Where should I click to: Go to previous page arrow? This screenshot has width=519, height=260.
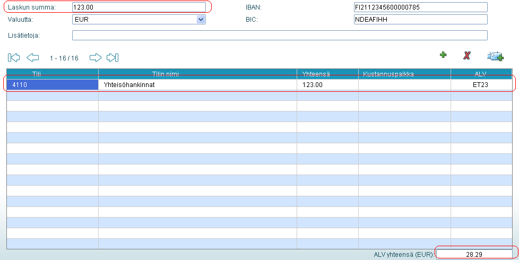pyautogui.click(x=33, y=57)
